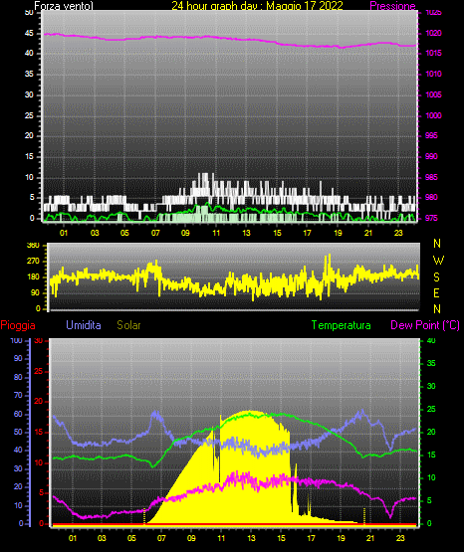Image resolution: width=464 pixels, height=552 pixels.
Task: Select the Temperatura legend label
Action: coord(342,325)
